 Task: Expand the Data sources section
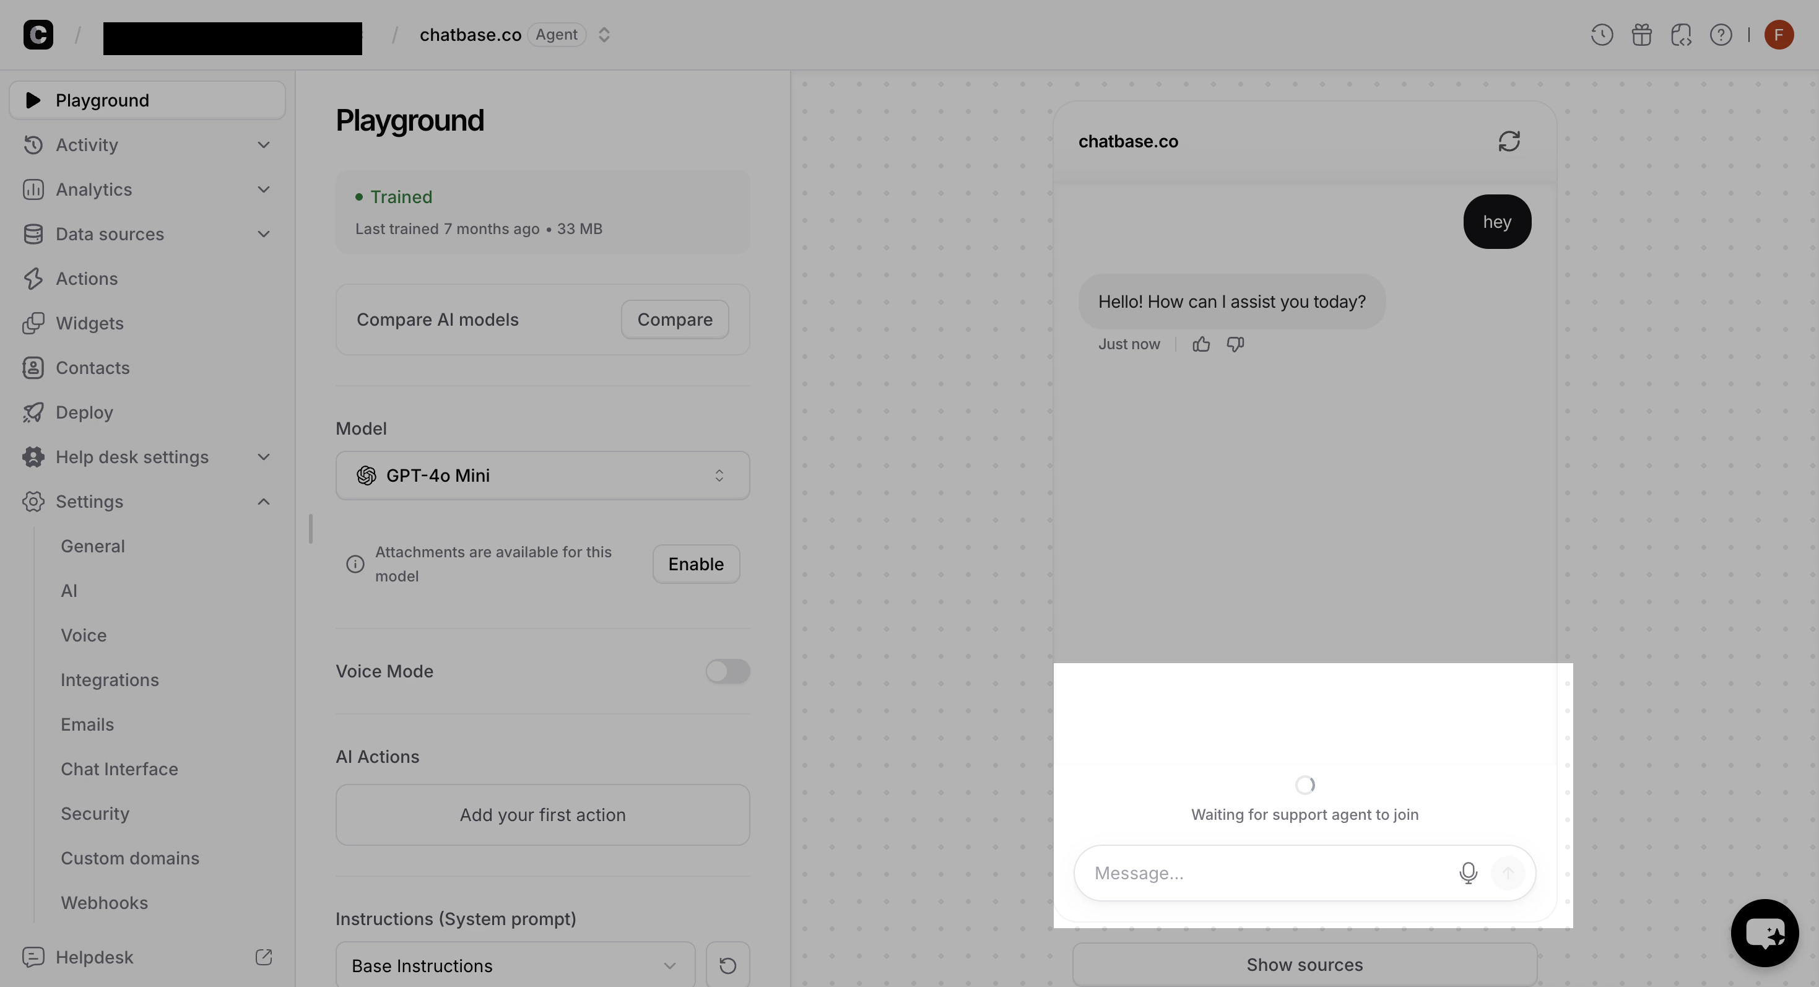tap(263, 233)
